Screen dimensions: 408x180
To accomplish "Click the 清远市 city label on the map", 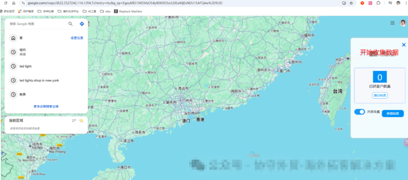I will pos(183,88).
